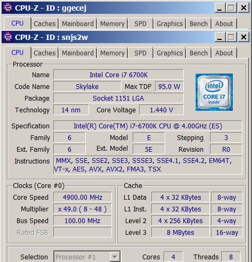252x262 pixels.
Task: Open the Memory tab in the snjs2w window
Action: (x=112, y=53)
